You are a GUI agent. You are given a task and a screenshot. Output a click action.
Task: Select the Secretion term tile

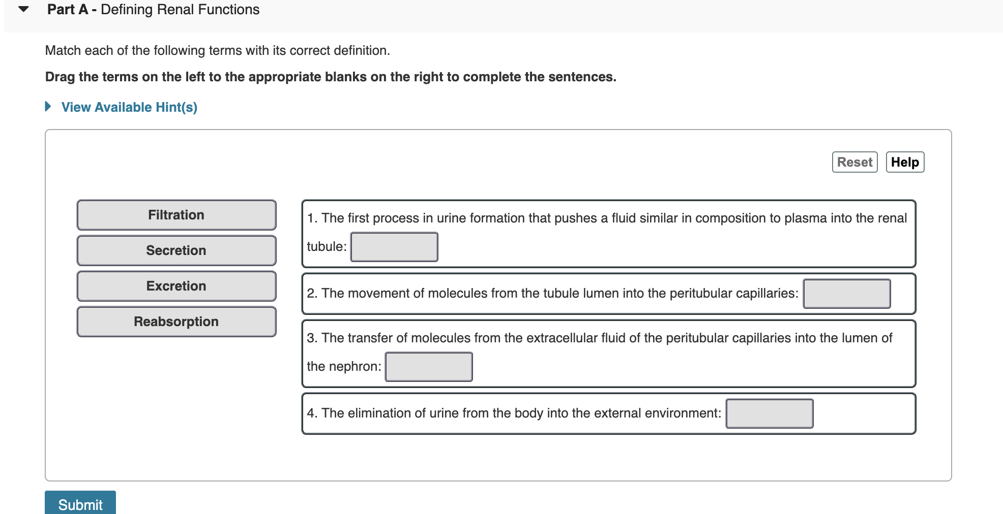point(175,250)
